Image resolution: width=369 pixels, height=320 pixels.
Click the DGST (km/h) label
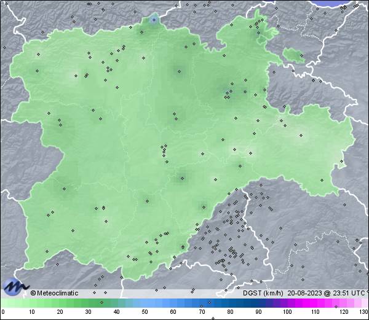click(x=263, y=293)
